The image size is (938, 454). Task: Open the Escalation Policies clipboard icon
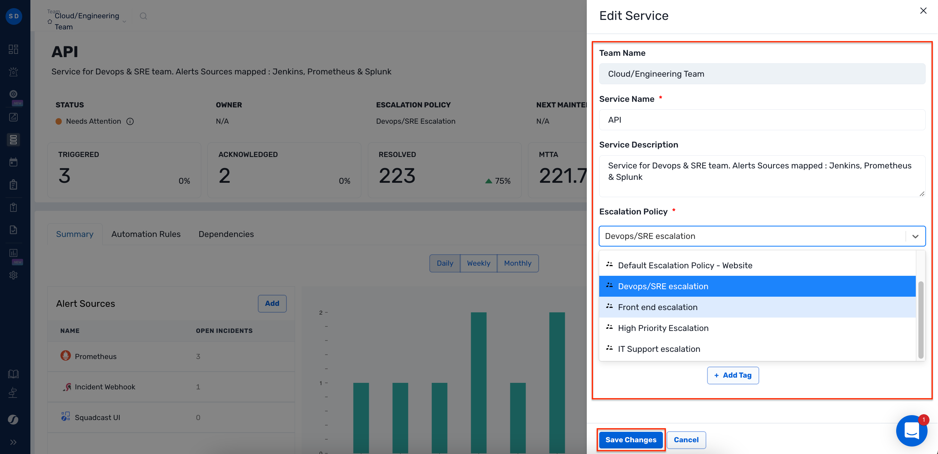tap(13, 184)
